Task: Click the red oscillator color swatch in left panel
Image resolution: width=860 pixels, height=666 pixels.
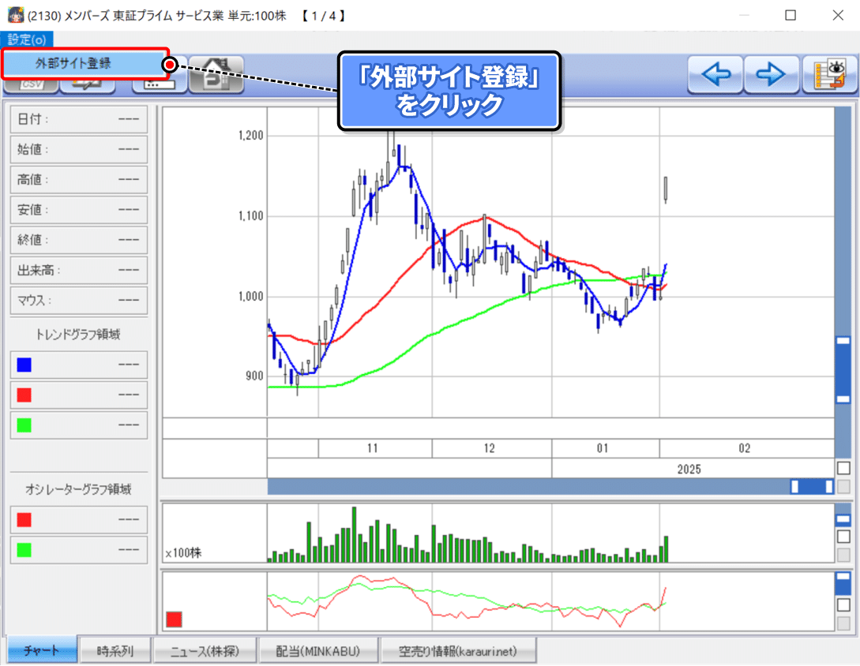Action: (x=24, y=520)
